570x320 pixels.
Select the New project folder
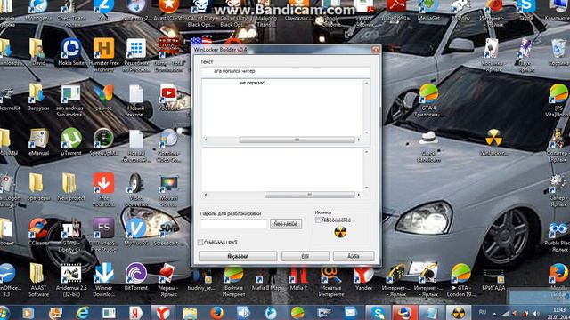pos(71,187)
